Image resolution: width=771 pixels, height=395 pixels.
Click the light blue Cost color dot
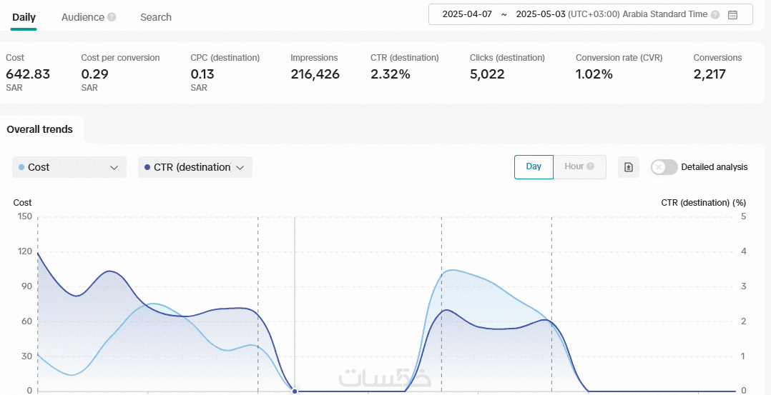click(21, 168)
